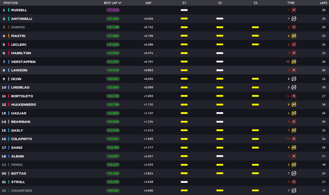Image resolution: width=329 pixels, height=195 pixels.
Task: Click Perez's +2.555 gap value
Action: tap(148, 165)
